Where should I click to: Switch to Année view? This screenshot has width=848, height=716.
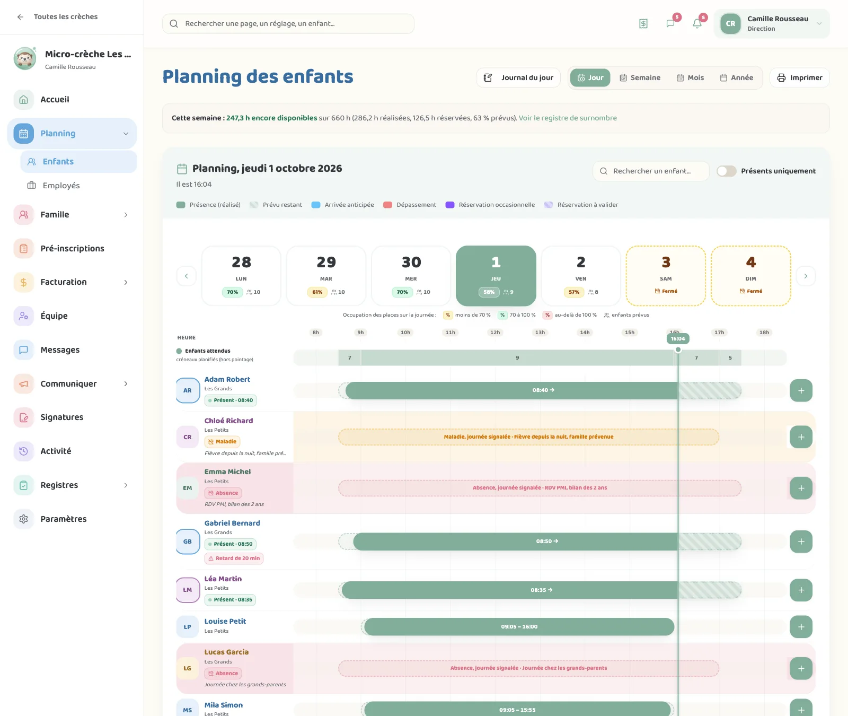click(x=736, y=77)
